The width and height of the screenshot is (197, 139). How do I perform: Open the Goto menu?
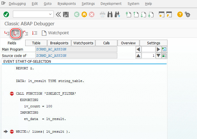click(48, 4)
